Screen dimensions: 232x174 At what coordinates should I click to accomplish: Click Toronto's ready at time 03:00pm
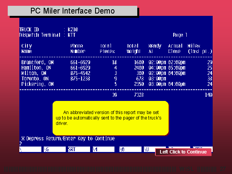pos(157,78)
